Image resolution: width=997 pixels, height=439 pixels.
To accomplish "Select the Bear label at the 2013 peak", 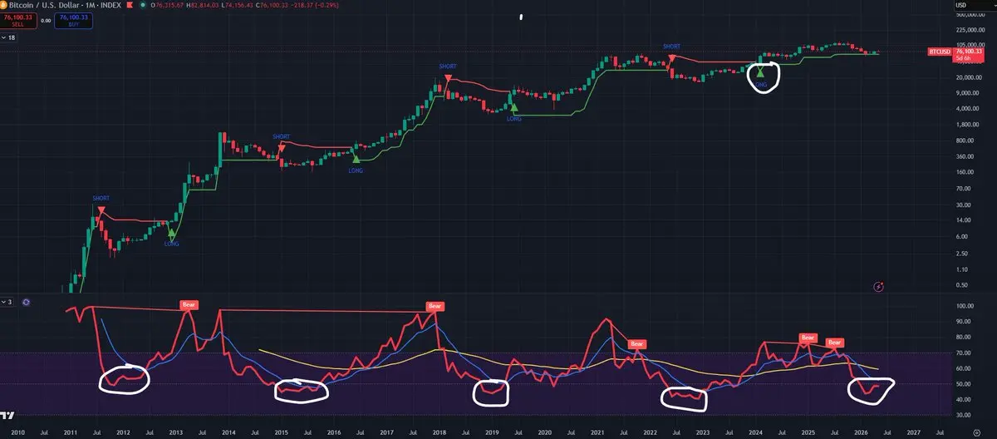I will (x=189, y=305).
